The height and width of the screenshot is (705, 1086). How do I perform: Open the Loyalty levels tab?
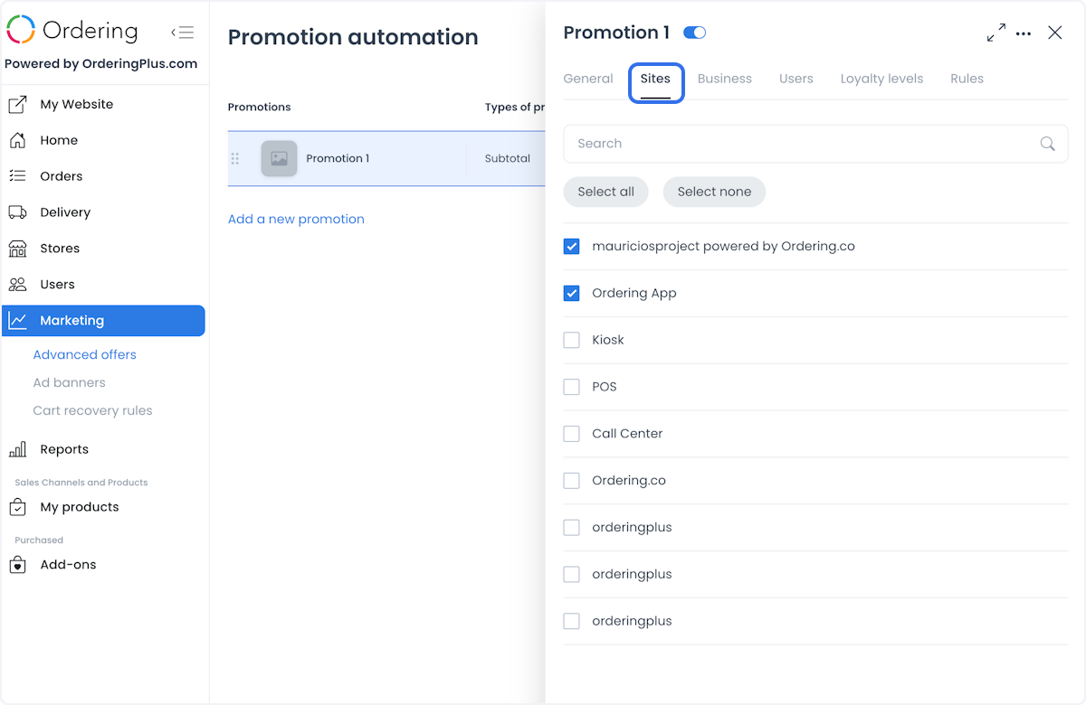(881, 79)
